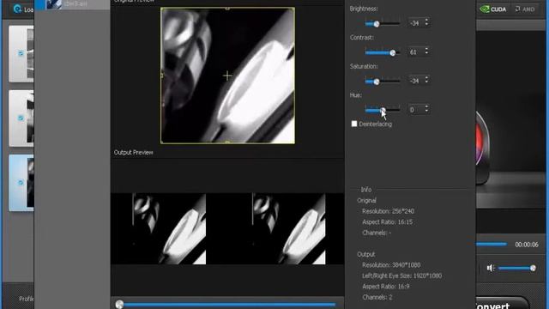The height and width of the screenshot is (309, 549).
Task: Click the Contrast slider handle
Action: click(393, 53)
